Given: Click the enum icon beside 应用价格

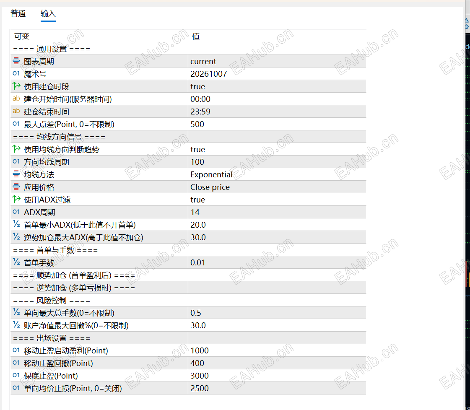Looking at the screenshot, I should click(x=16, y=187).
